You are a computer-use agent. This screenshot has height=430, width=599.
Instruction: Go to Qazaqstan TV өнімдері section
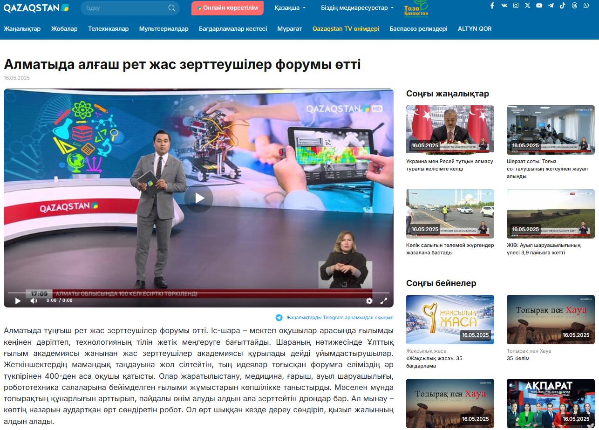[346, 29]
